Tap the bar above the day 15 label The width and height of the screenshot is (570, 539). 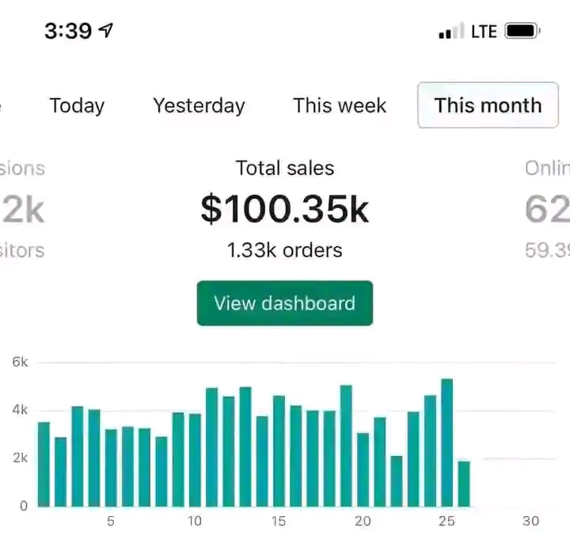279,451
